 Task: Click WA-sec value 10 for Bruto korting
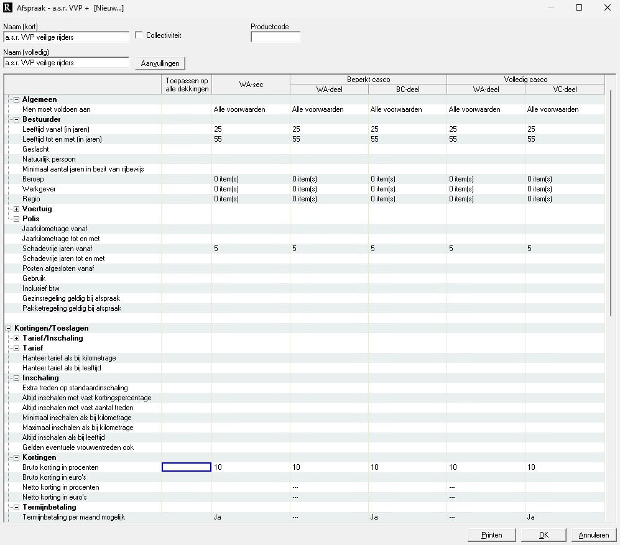coord(218,467)
